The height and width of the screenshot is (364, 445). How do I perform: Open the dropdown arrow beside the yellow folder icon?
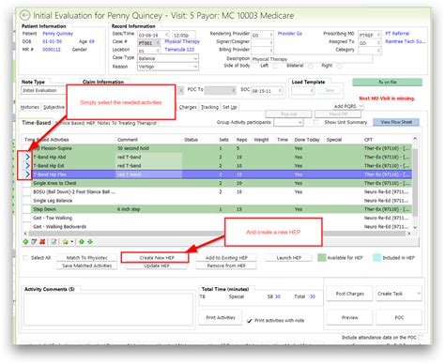pos(72,242)
